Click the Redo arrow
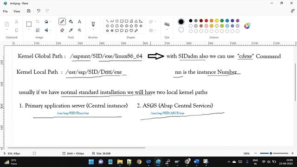Screen dimensions: 297x167 click(47, 11)
